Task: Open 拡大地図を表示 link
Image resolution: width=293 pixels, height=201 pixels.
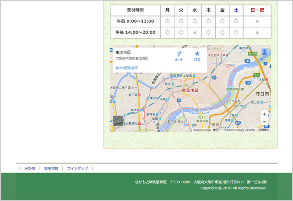Action: coord(127,68)
